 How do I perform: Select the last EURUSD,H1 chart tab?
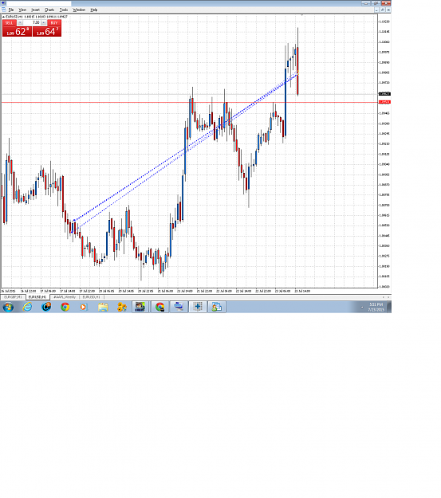(x=91, y=297)
